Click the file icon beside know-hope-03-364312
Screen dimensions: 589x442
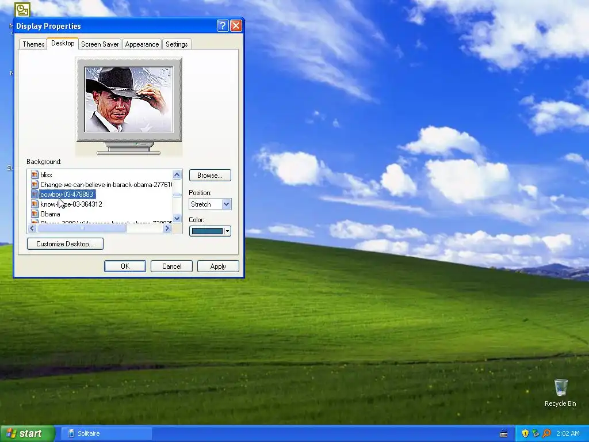pyautogui.click(x=35, y=204)
